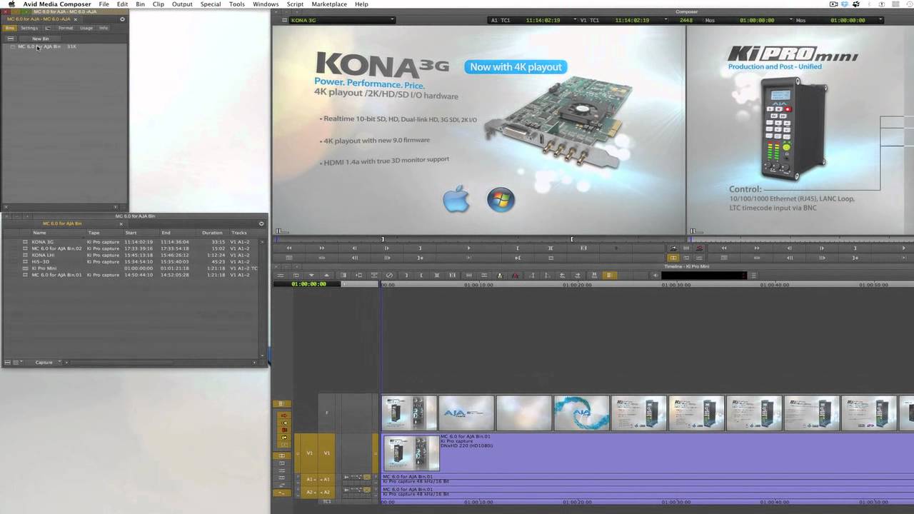Image resolution: width=914 pixels, height=514 pixels.
Task: Open the project fast menu beside New Bin
Action: click(11, 39)
